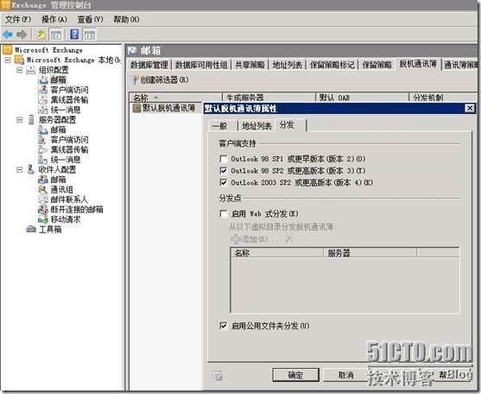Click the 收件人配置 person icon

point(31,169)
